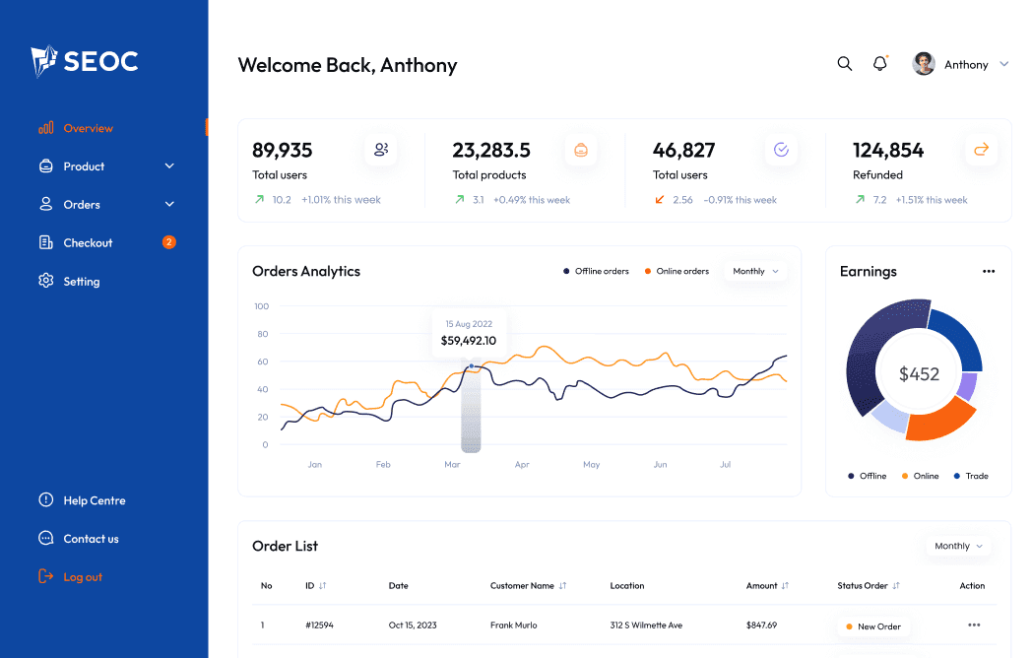1032x658 pixels.
Task: Go to Checkout in sidebar
Action: (88, 242)
